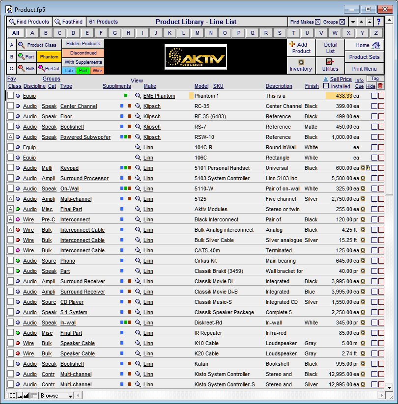View make magnifier on EME Phantom row

click(x=138, y=96)
